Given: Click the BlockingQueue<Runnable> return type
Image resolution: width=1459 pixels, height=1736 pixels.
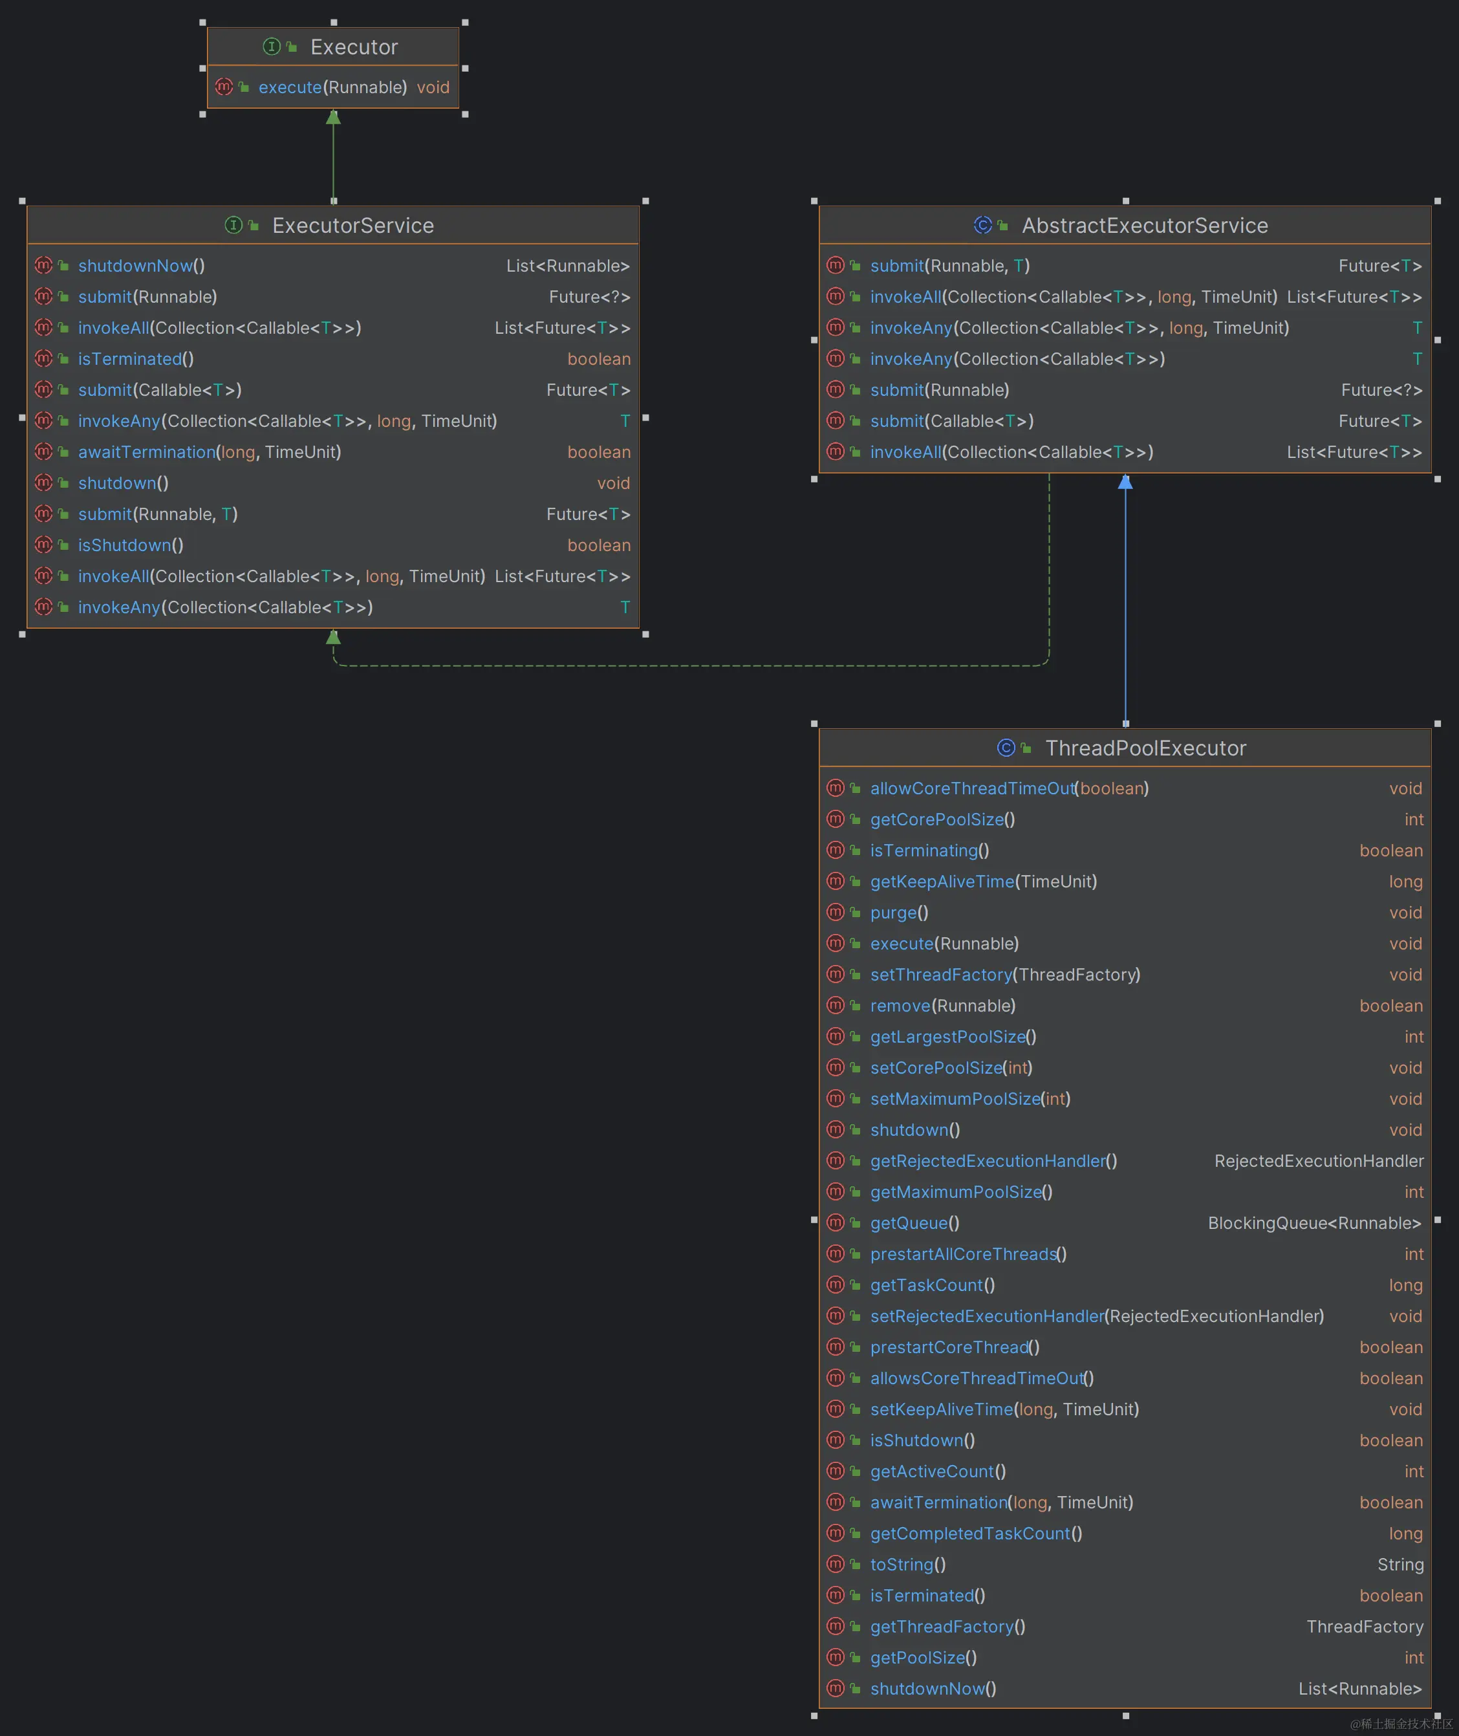Looking at the screenshot, I should pos(1313,1223).
